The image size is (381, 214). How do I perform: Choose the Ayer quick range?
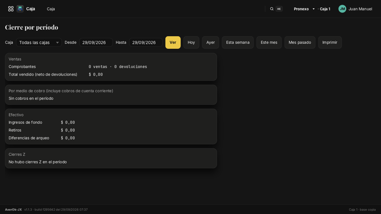click(211, 42)
